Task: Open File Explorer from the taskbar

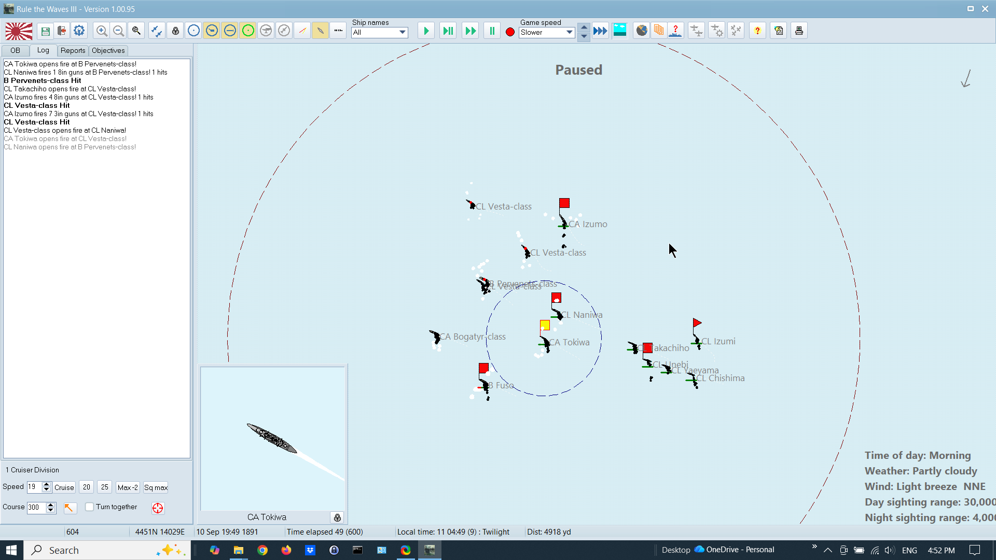Action: pos(239,550)
